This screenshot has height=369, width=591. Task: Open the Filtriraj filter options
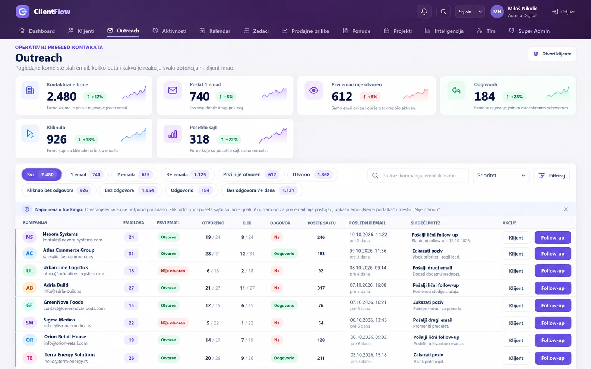[x=552, y=176]
